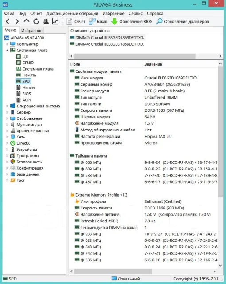Open Обновления BIOS from the toolbar
This screenshot has width=226, height=284.
coord(132,22)
